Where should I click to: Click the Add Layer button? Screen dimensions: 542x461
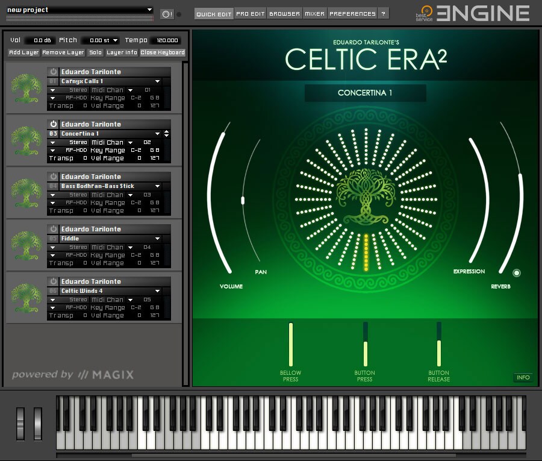tap(24, 52)
